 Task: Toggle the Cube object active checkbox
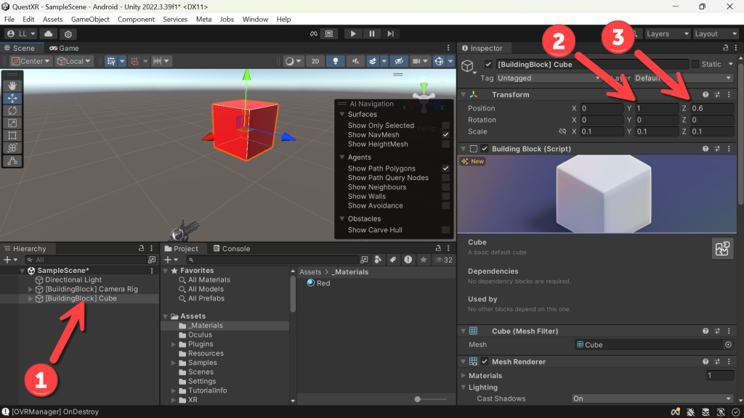488,64
